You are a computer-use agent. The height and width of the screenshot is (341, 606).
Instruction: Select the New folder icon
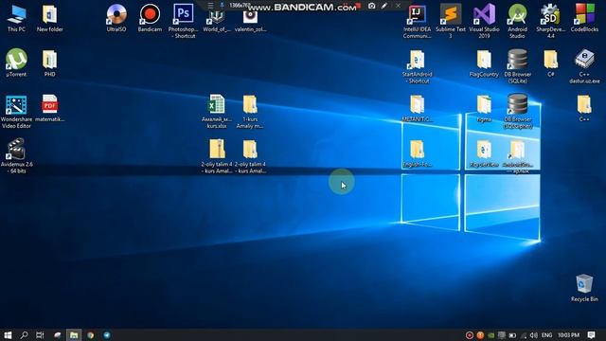pyautogui.click(x=50, y=18)
